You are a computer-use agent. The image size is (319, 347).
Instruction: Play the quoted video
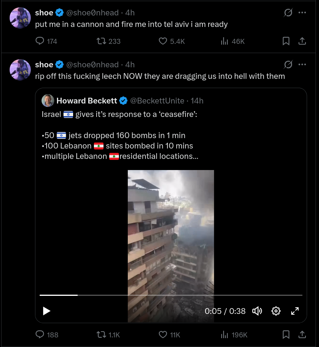[47, 311]
